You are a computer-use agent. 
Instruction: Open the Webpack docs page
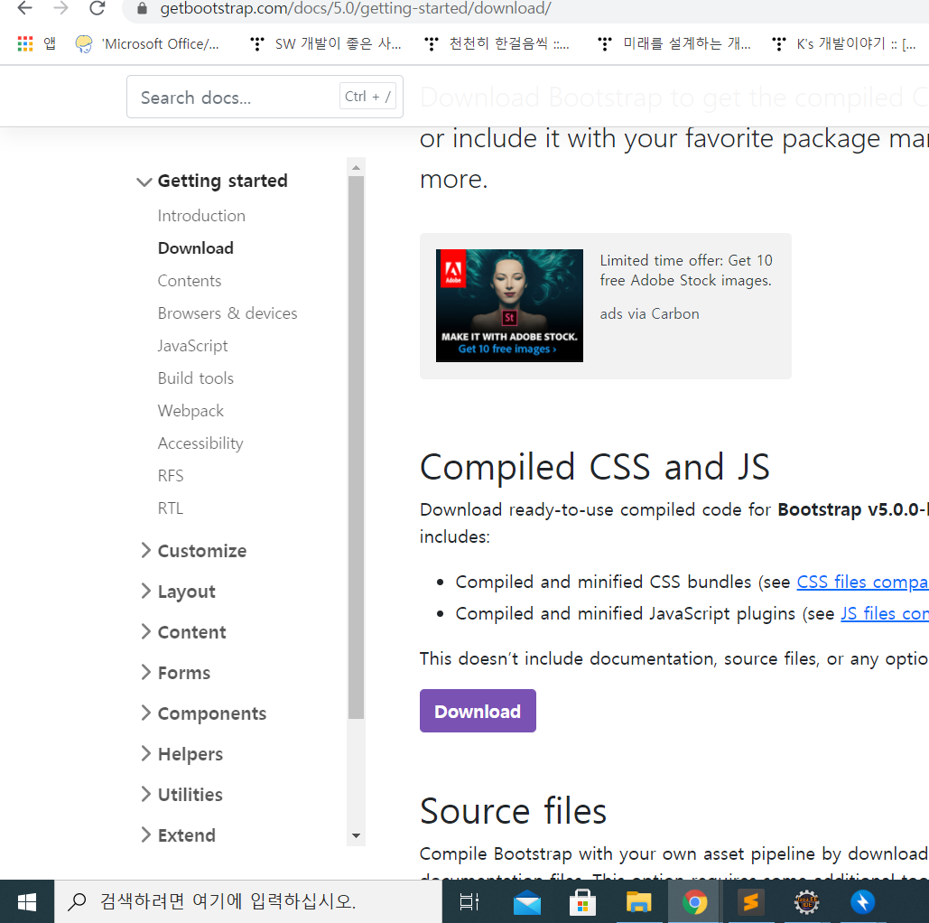tap(190, 412)
